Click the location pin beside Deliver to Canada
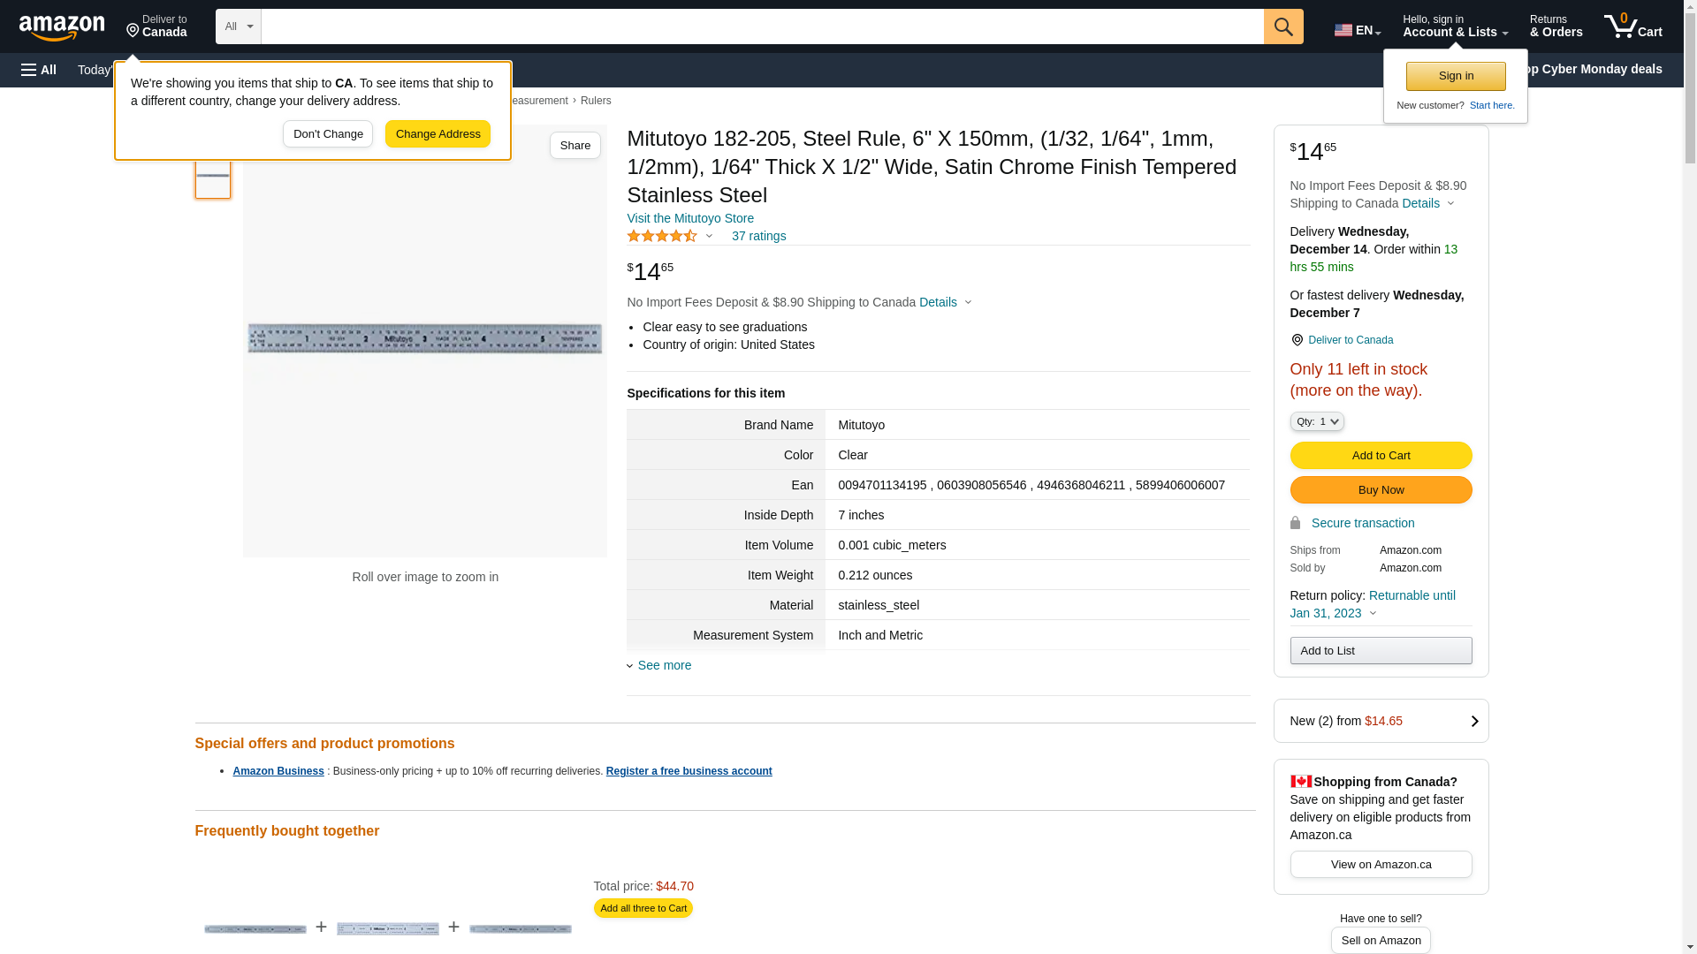 [1297, 340]
